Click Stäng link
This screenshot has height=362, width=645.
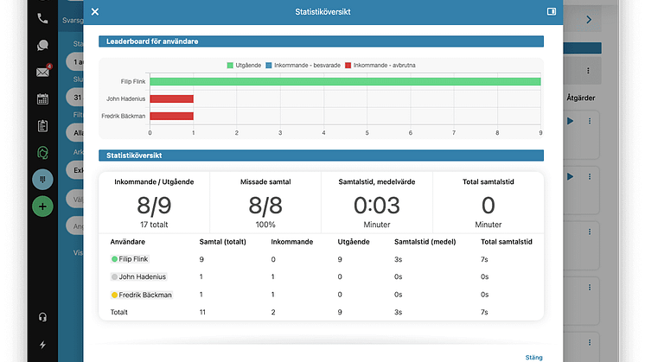534,358
